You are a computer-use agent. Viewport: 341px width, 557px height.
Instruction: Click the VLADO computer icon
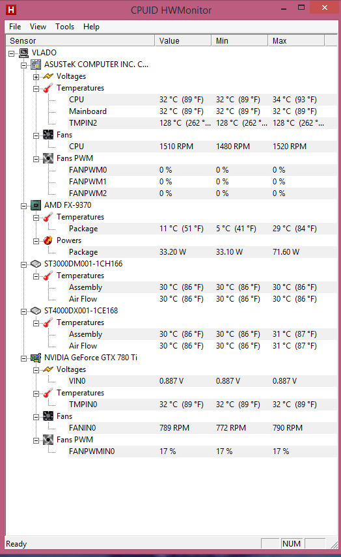click(x=24, y=53)
